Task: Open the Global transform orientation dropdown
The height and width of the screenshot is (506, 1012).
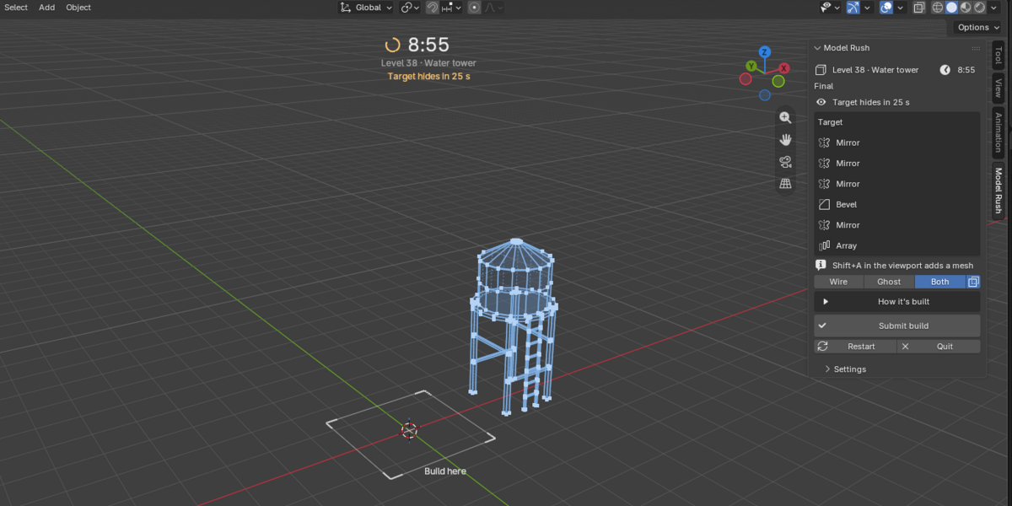Action: click(x=366, y=8)
